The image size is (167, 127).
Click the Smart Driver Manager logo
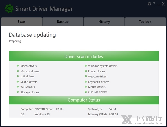9,9
